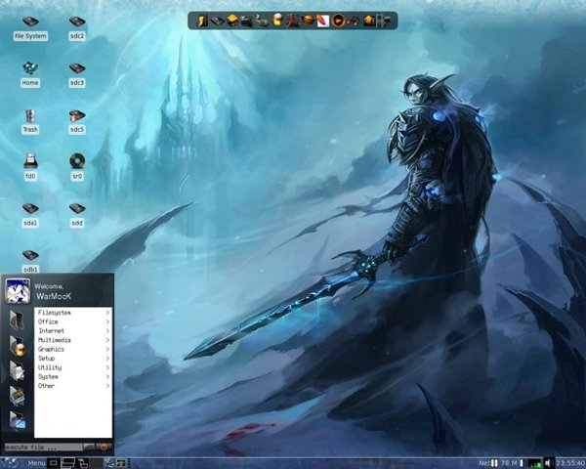This screenshot has width=586, height=469.
Task: Click the folder with golden sphere sidebar icon
Action: coord(18,346)
